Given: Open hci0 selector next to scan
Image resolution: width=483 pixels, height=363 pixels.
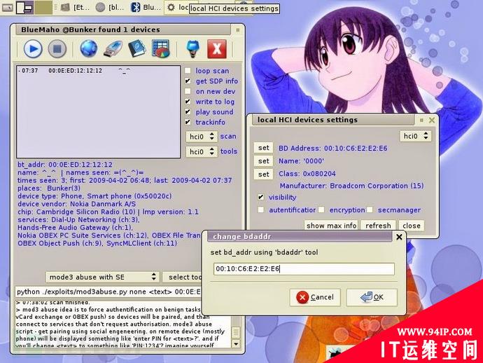Looking at the screenshot, I should [202, 137].
